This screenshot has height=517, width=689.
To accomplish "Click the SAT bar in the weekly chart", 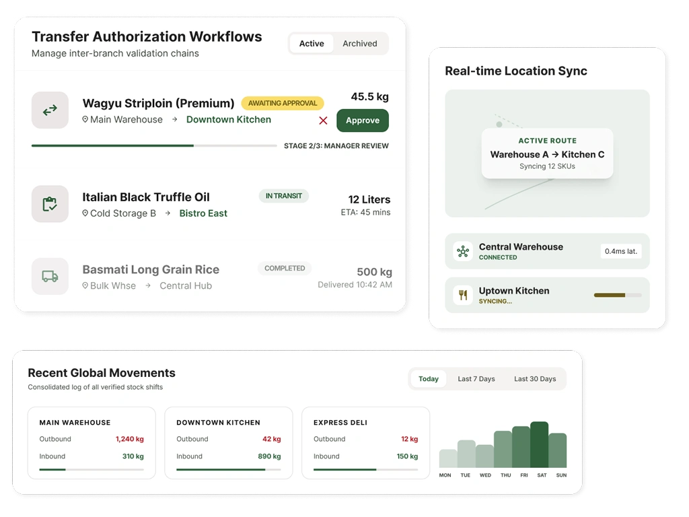I will (539, 444).
